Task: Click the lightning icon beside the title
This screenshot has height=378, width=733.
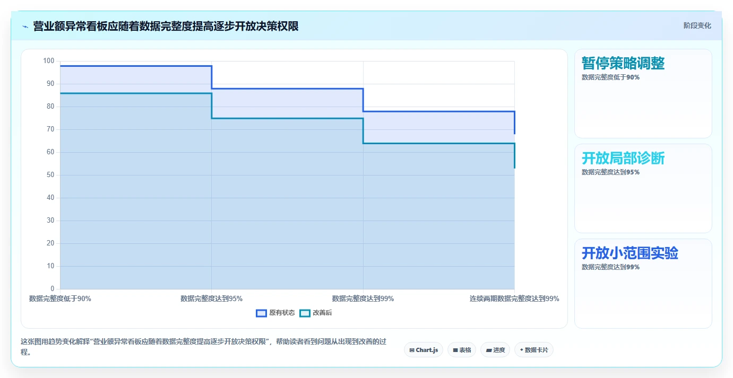Action: click(x=25, y=27)
